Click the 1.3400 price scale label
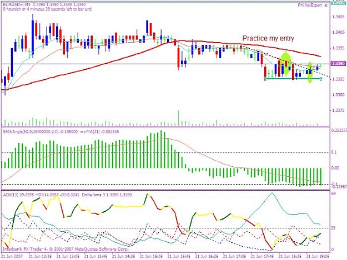The height and width of the screenshot is (260, 347). tap(338, 33)
